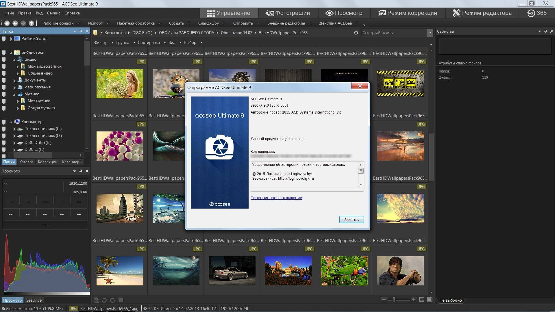Switch to Фотографии mode
Image resolution: width=555 pixels, height=312 pixels.
288,13
